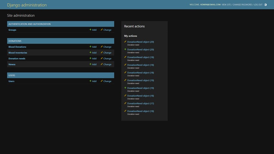The image size is (274, 154).
Task: Add a new User
Action: (93, 81)
